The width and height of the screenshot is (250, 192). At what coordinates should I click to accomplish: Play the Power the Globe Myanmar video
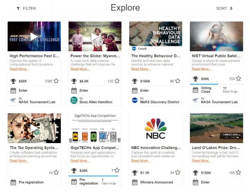point(95,37)
